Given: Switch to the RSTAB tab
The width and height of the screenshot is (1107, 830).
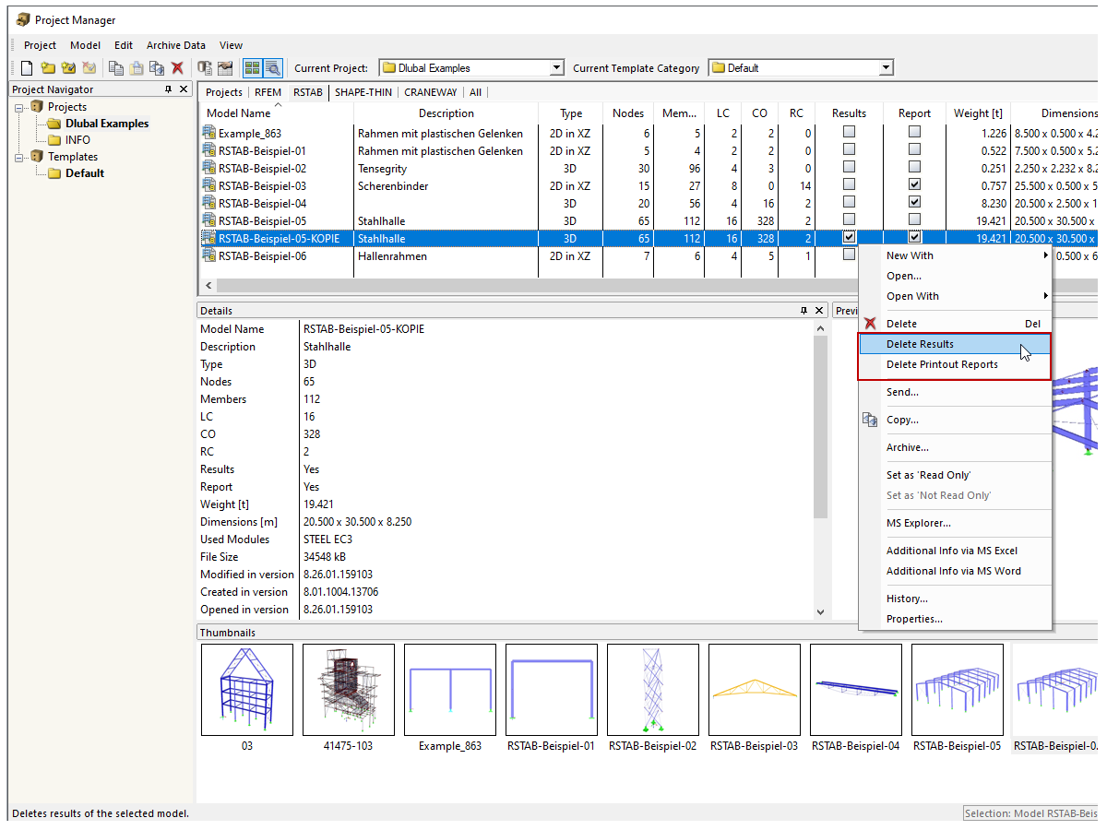Looking at the screenshot, I should pyautogui.click(x=307, y=91).
